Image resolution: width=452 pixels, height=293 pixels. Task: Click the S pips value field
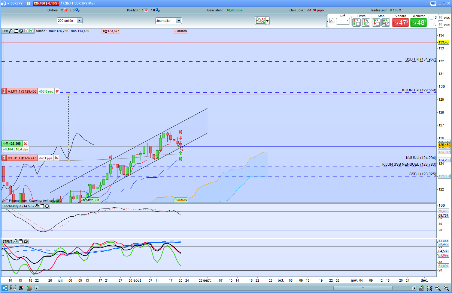tap(441, 17)
